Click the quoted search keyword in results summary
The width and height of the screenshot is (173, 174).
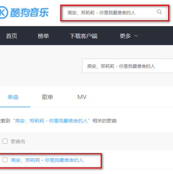51,121
